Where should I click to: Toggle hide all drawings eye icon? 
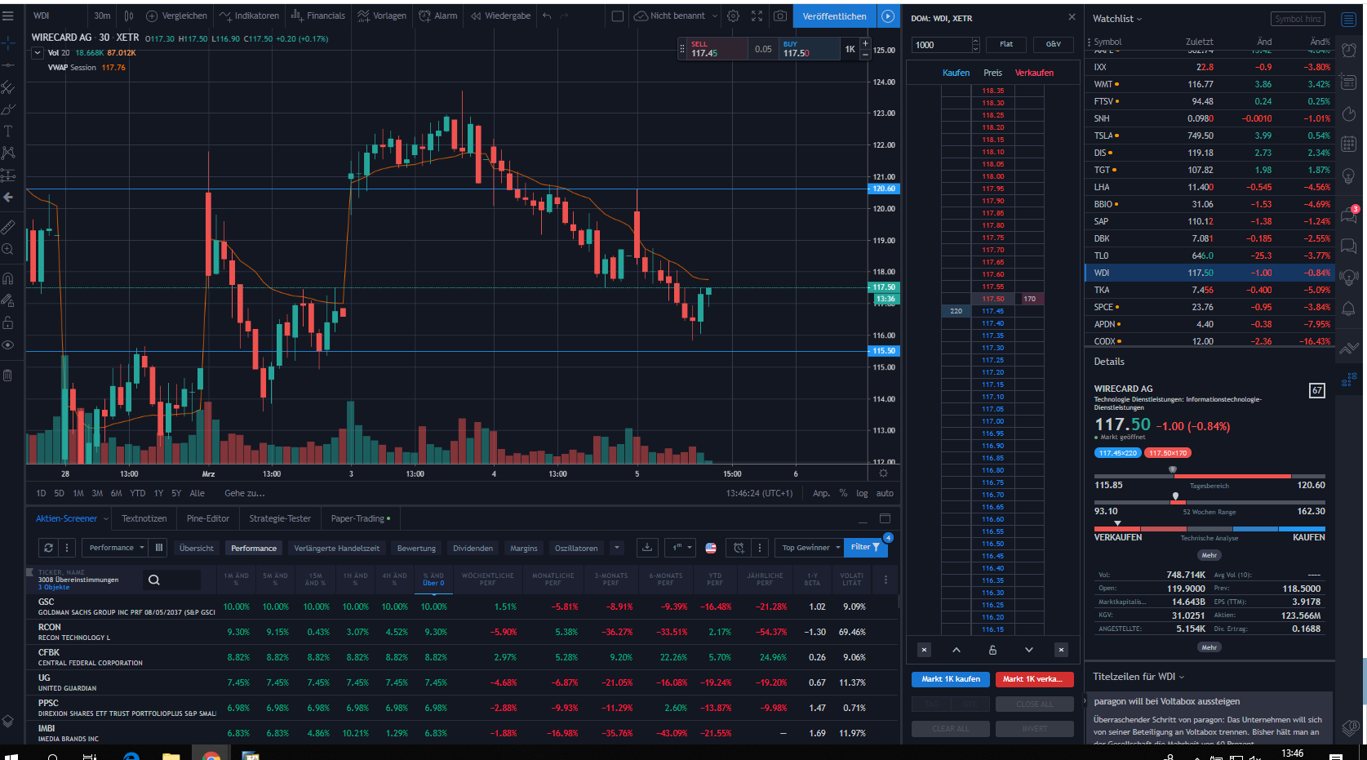tap(8, 345)
